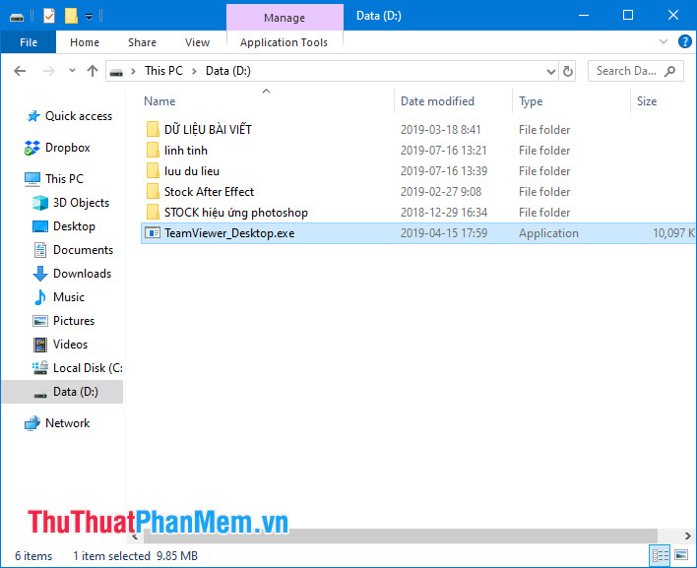Open Pictures in the sidebar
The image size is (697, 568).
(64, 321)
